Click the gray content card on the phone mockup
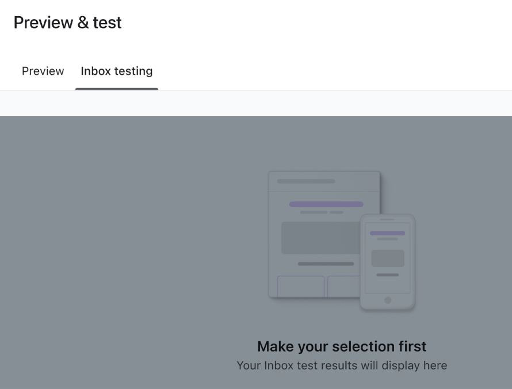The height and width of the screenshot is (389, 512). pos(387,258)
